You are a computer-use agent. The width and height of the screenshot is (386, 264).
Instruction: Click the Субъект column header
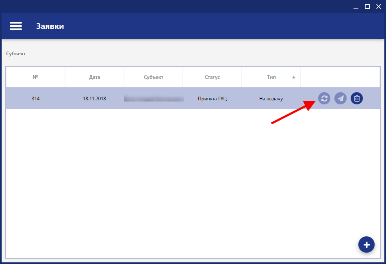pyautogui.click(x=153, y=77)
